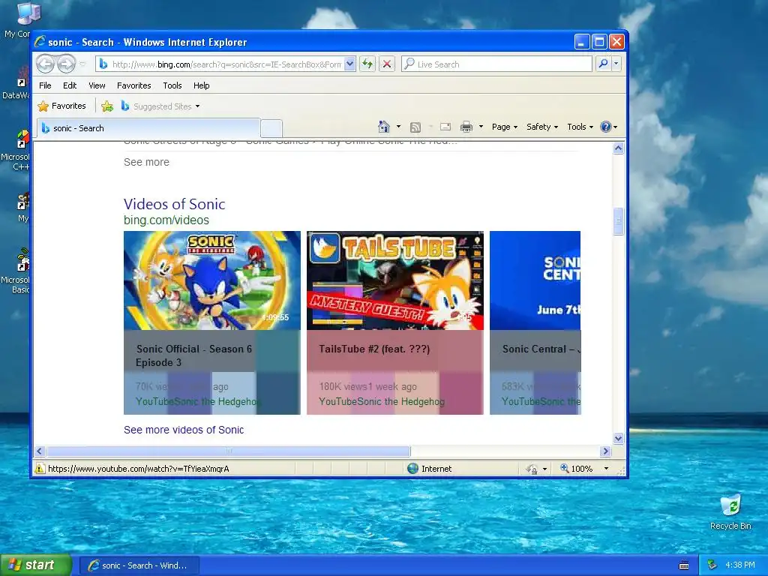Open the Tools command bar dropdown
The height and width of the screenshot is (576, 768).
point(580,127)
